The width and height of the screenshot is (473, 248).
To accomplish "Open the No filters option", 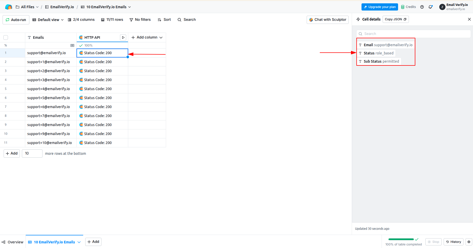I will [x=140, y=20].
